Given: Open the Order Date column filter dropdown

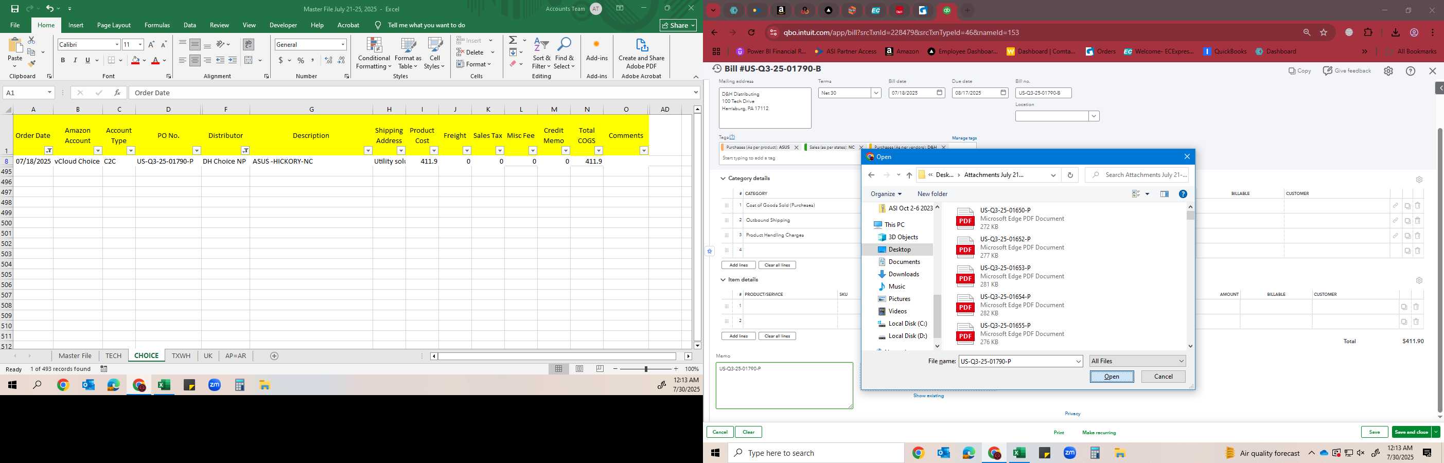Looking at the screenshot, I should click(49, 150).
